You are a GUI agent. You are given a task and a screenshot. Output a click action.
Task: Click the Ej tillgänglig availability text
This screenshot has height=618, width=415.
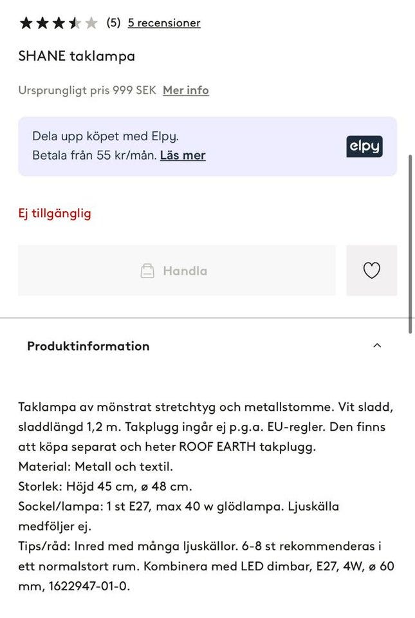coord(54,213)
